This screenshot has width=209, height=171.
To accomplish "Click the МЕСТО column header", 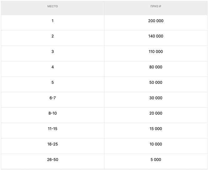I will 53,6.
